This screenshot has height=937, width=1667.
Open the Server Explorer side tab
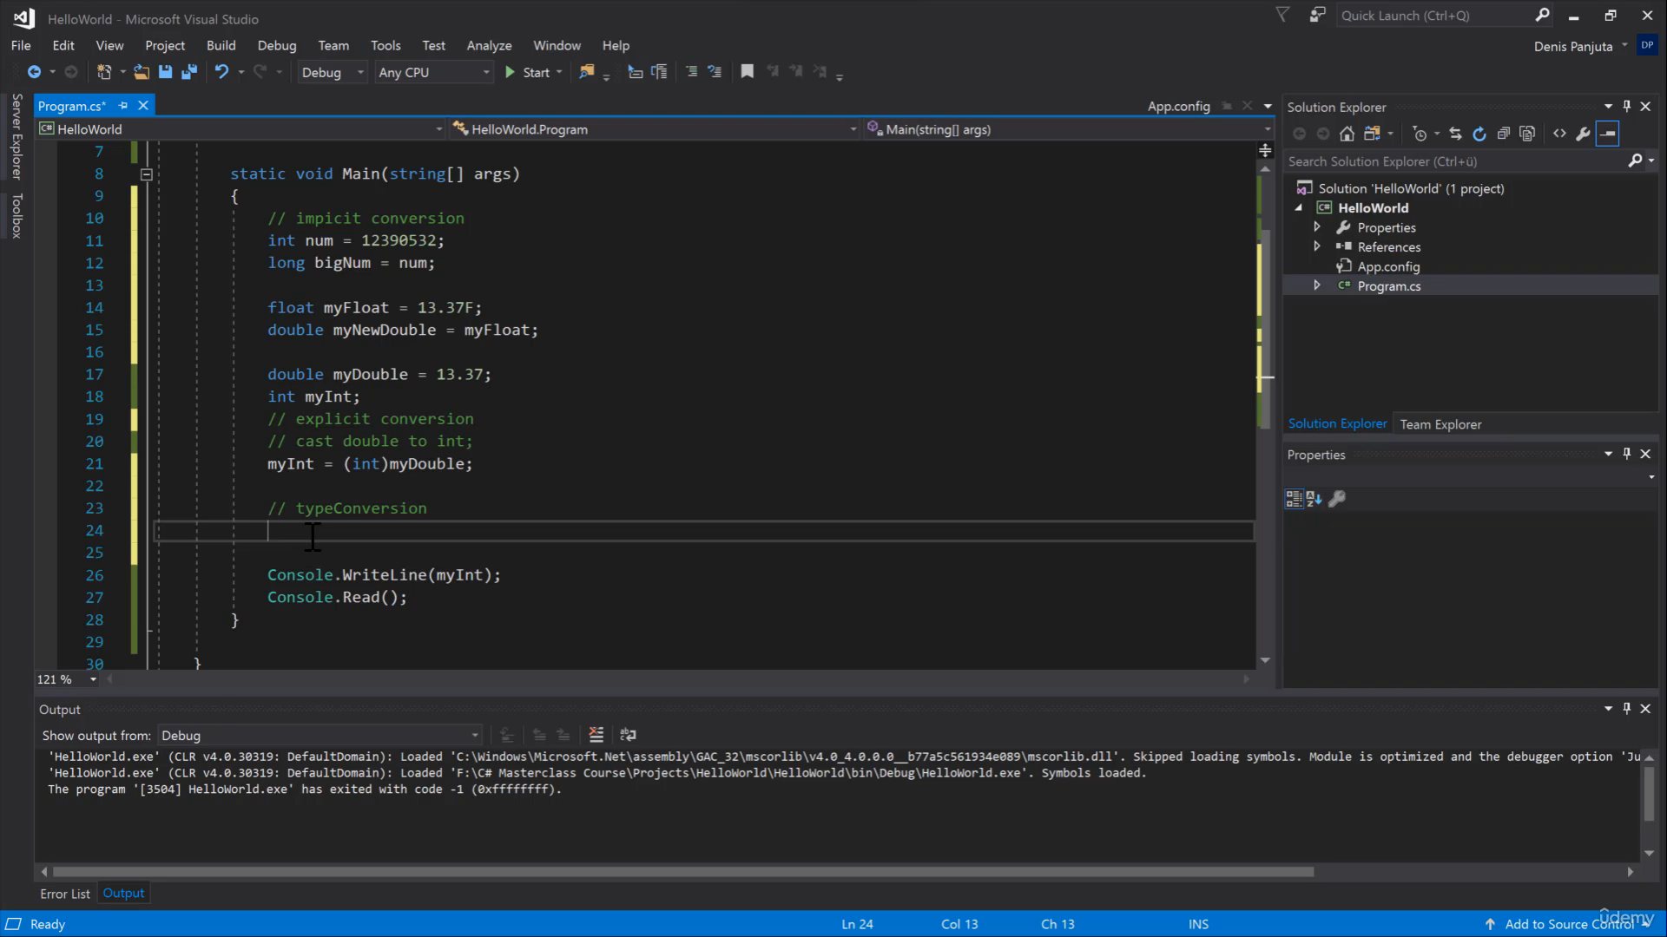coord(16,136)
